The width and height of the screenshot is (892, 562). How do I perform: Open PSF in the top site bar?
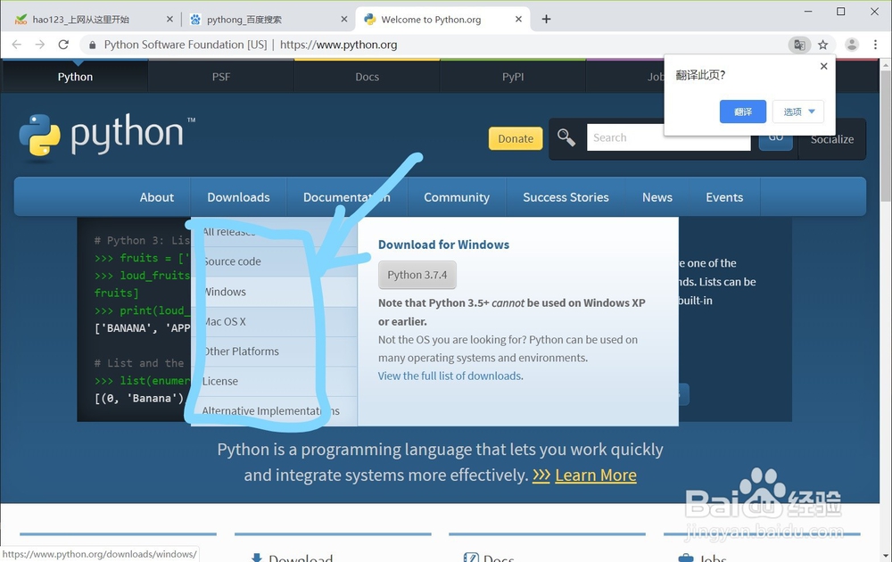[221, 77]
